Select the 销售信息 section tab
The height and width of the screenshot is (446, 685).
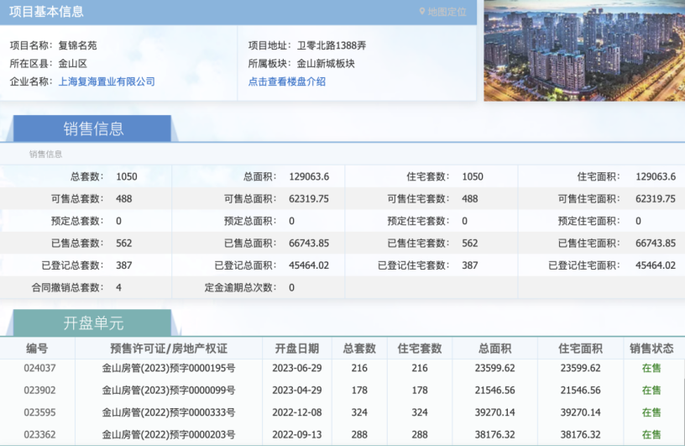pos(93,129)
